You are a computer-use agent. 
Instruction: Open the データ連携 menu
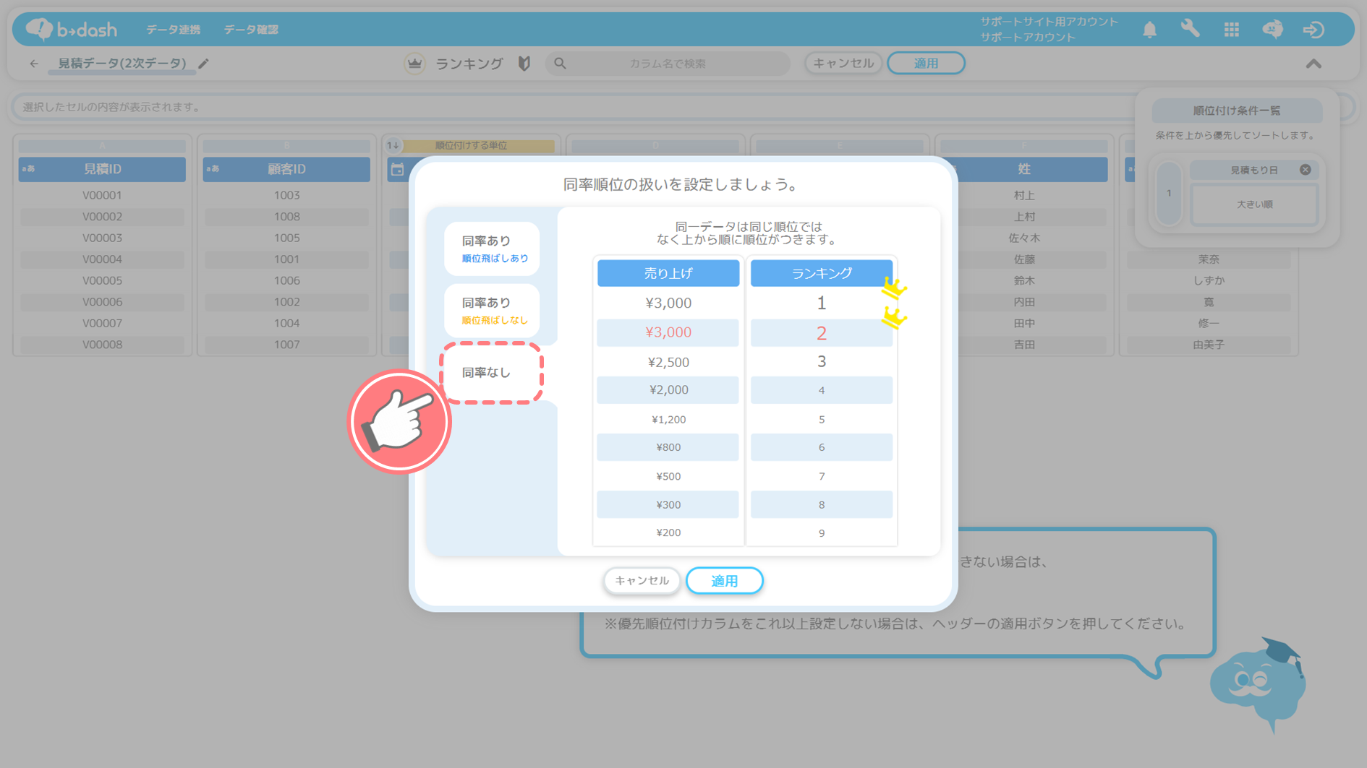(173, 30)
